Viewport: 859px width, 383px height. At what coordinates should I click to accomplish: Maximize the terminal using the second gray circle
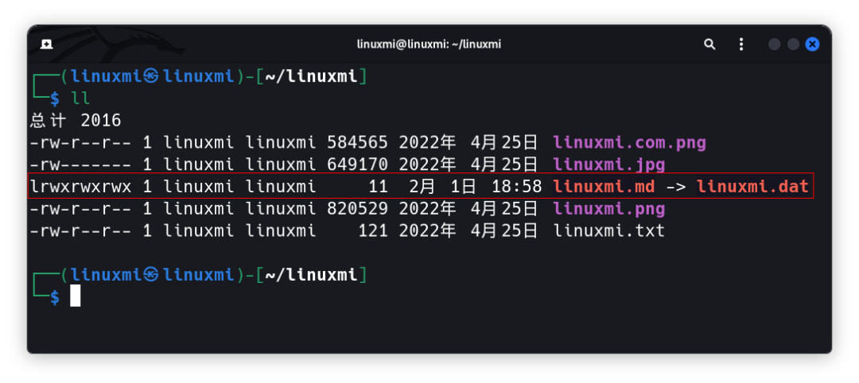(793, 44)
